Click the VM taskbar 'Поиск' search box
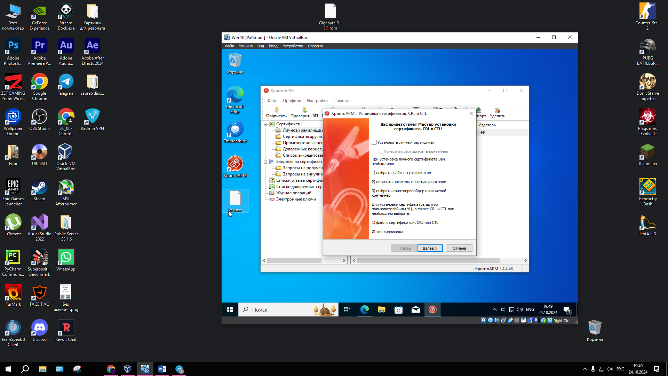Viewport: 668px width, 376px height. coord(288,310)
